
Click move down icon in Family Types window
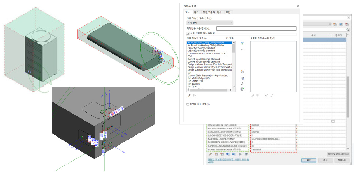234,154
